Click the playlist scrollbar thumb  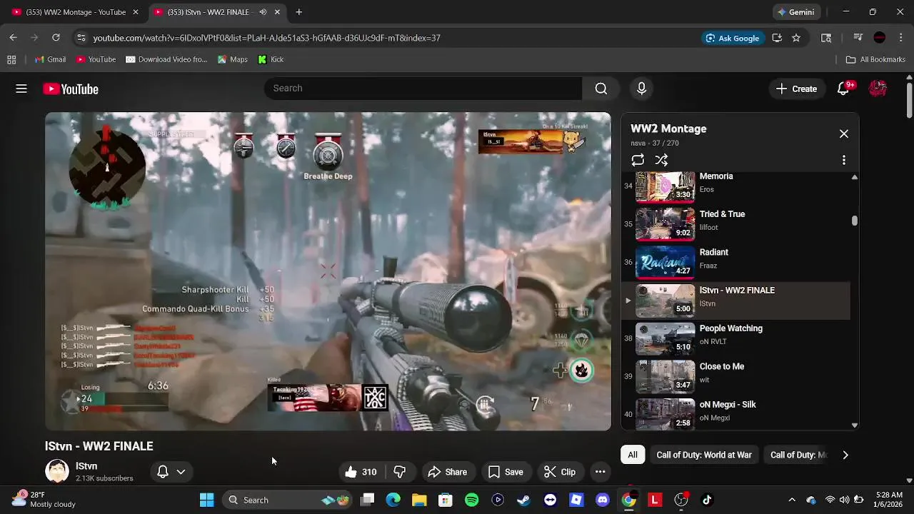pos(854,221)
